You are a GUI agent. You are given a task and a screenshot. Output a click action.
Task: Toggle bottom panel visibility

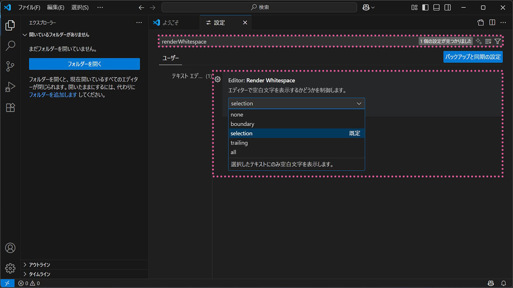(437, 7)
